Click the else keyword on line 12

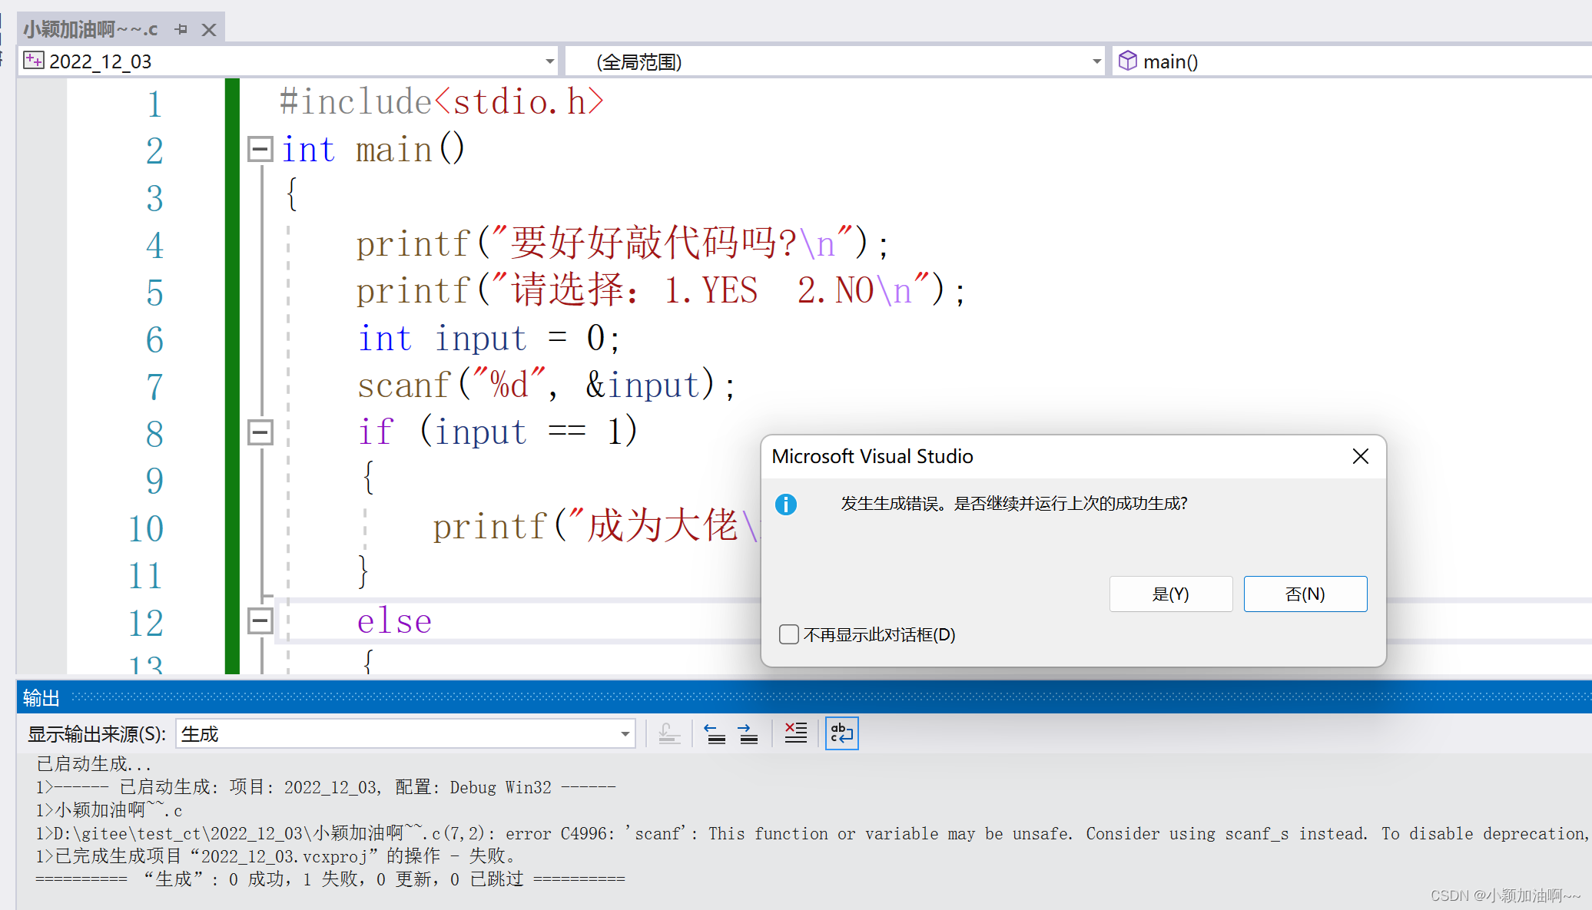394,621
